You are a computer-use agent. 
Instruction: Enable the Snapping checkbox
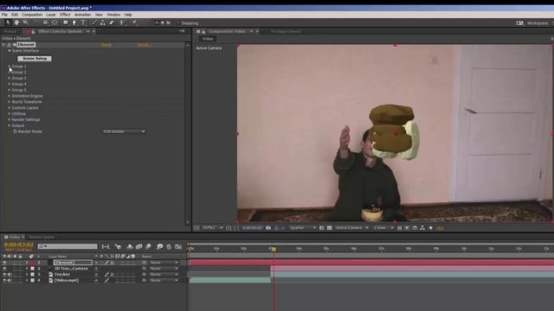tap(178, 23)
